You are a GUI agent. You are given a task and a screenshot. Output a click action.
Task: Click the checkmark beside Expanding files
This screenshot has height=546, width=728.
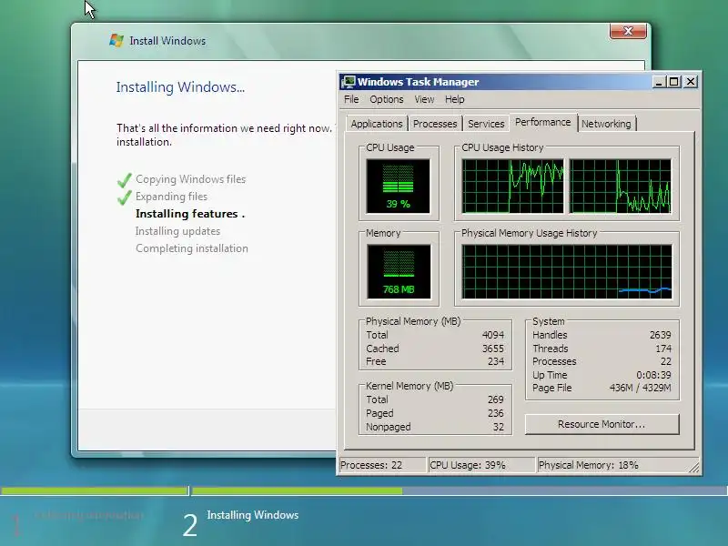coord(124,197)
